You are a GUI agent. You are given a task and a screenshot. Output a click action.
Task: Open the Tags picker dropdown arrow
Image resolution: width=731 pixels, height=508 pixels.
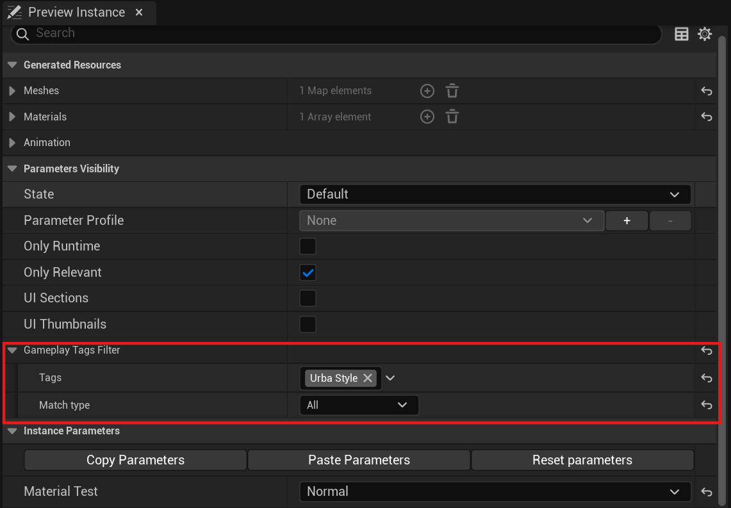[390, 378]
